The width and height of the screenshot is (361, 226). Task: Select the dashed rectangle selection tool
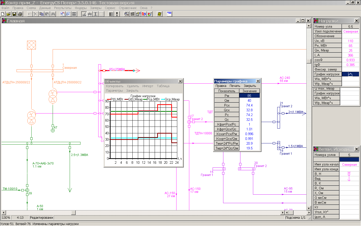pos(101,14)
